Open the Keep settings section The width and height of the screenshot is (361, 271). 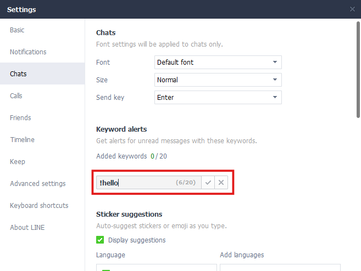tap(17, 162)
